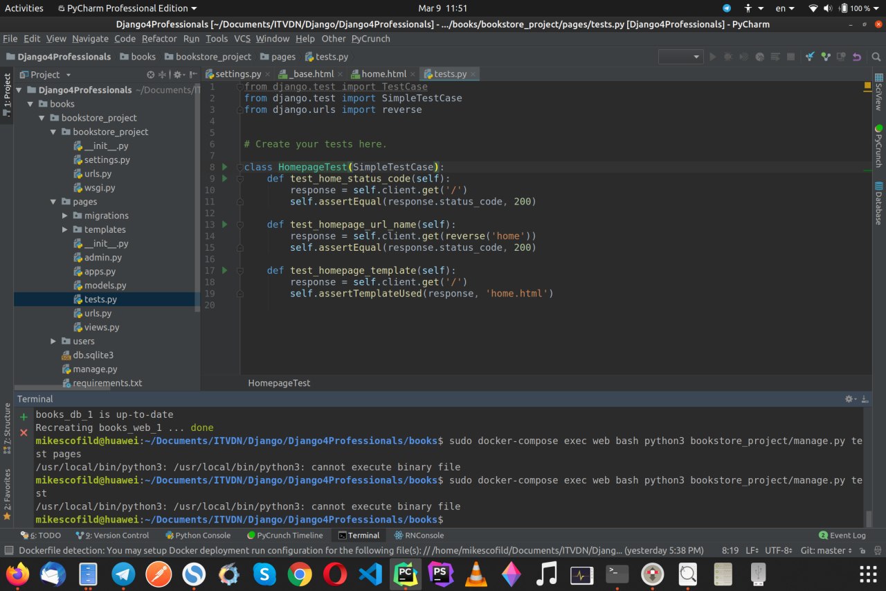Click the Google Chrome dock icon
Image resolution: width=886 pixels, height=591 pixels.
pos(299,574)
